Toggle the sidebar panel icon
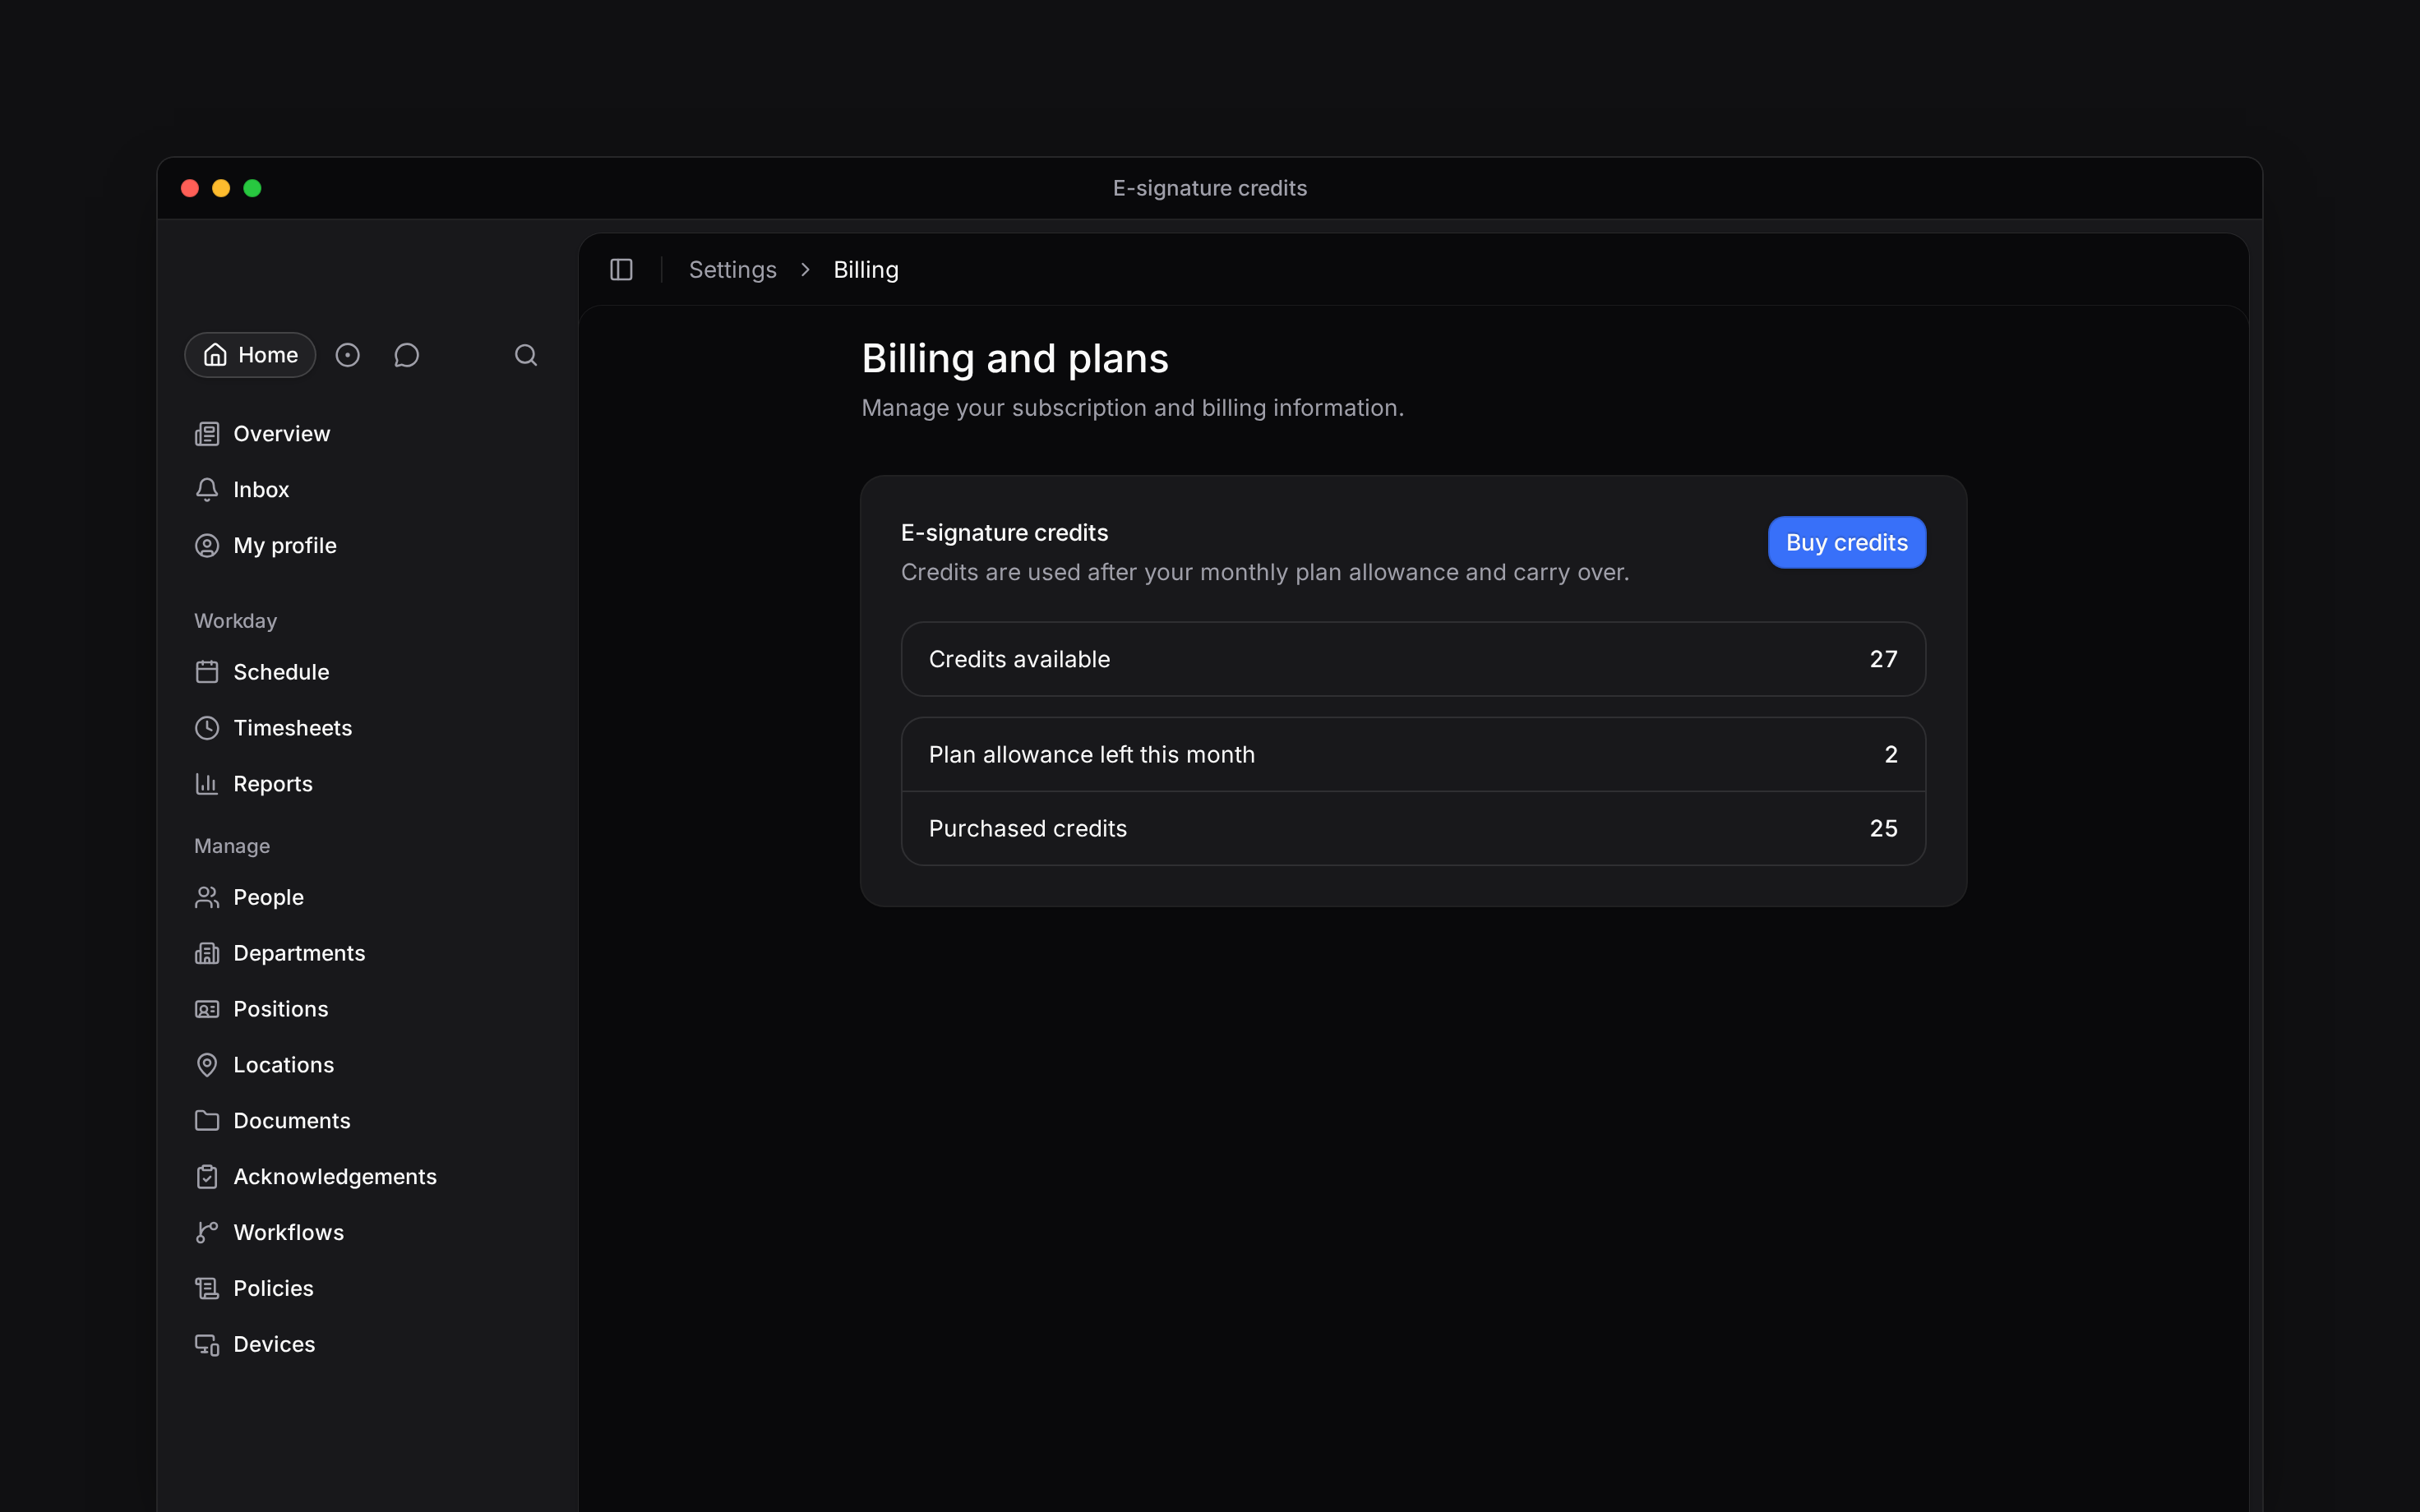The height and width of the screenshot is (1512, 2420). (x=621, y=270)
